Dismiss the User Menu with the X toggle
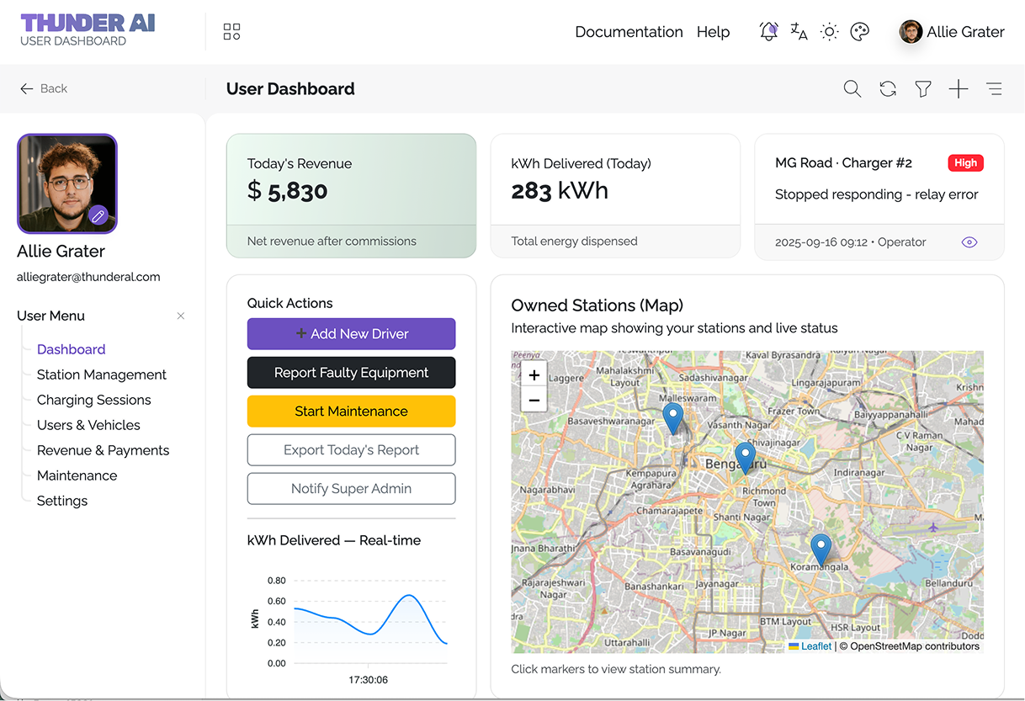Screen dimensions: 1025x701 (180, 316)
